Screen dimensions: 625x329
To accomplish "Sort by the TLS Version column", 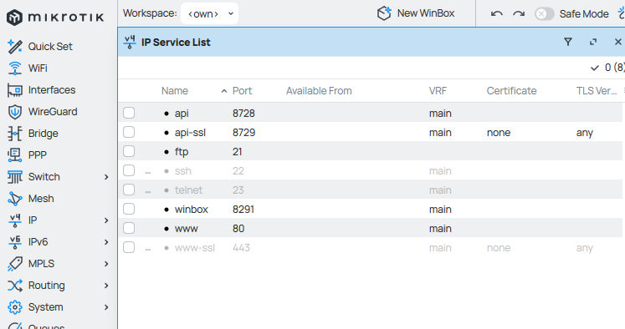I will pos(597,91).
